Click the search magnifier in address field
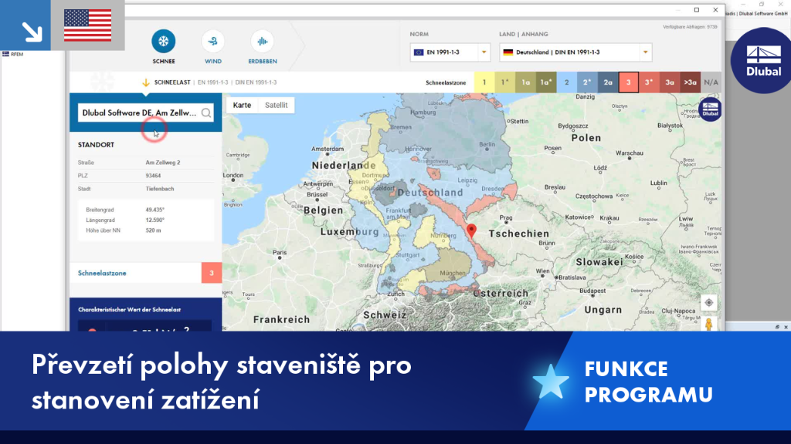Viewport: 791px width, 444px height. pyautogui.click(x=205, y=113)
